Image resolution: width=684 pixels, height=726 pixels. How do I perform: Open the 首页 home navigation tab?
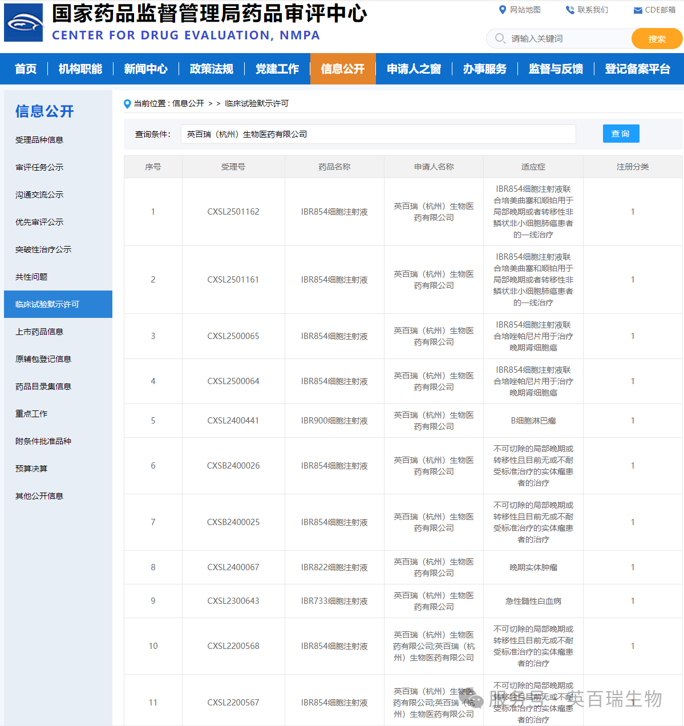[26, 69]
